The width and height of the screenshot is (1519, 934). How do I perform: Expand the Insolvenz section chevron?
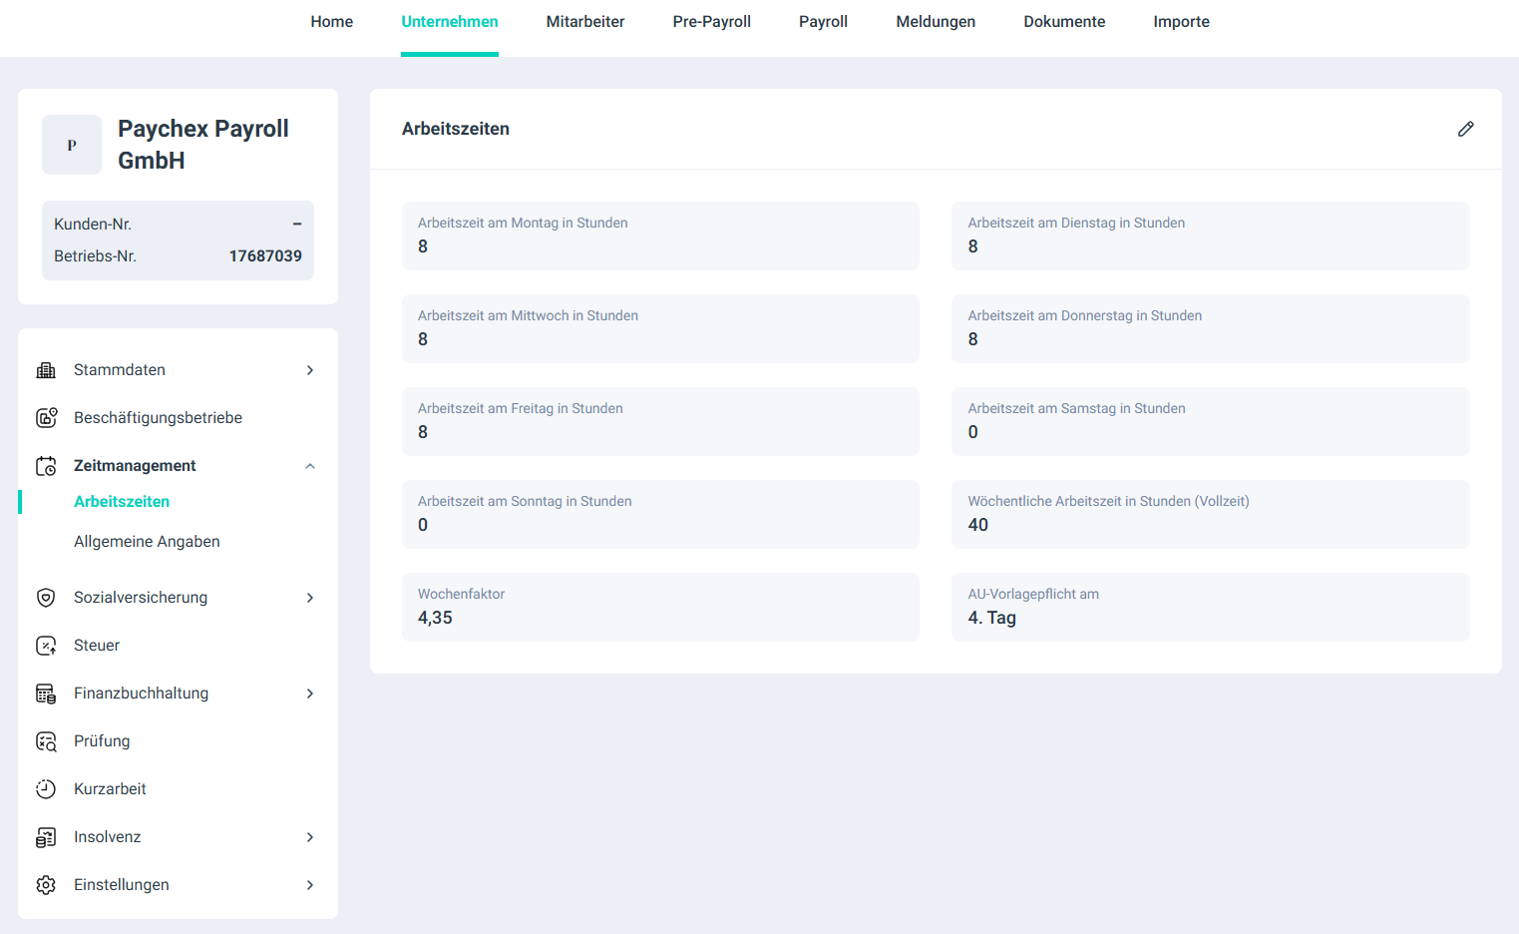[310, 837]
